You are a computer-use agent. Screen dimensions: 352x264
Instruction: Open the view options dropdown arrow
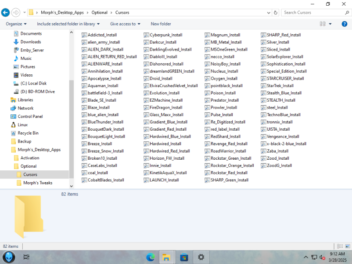[330, 24]
